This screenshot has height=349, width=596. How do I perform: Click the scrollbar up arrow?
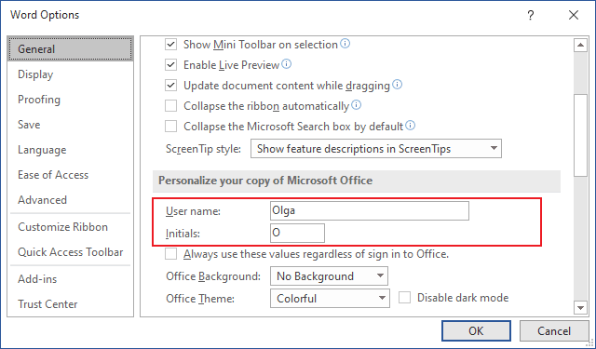580,46
